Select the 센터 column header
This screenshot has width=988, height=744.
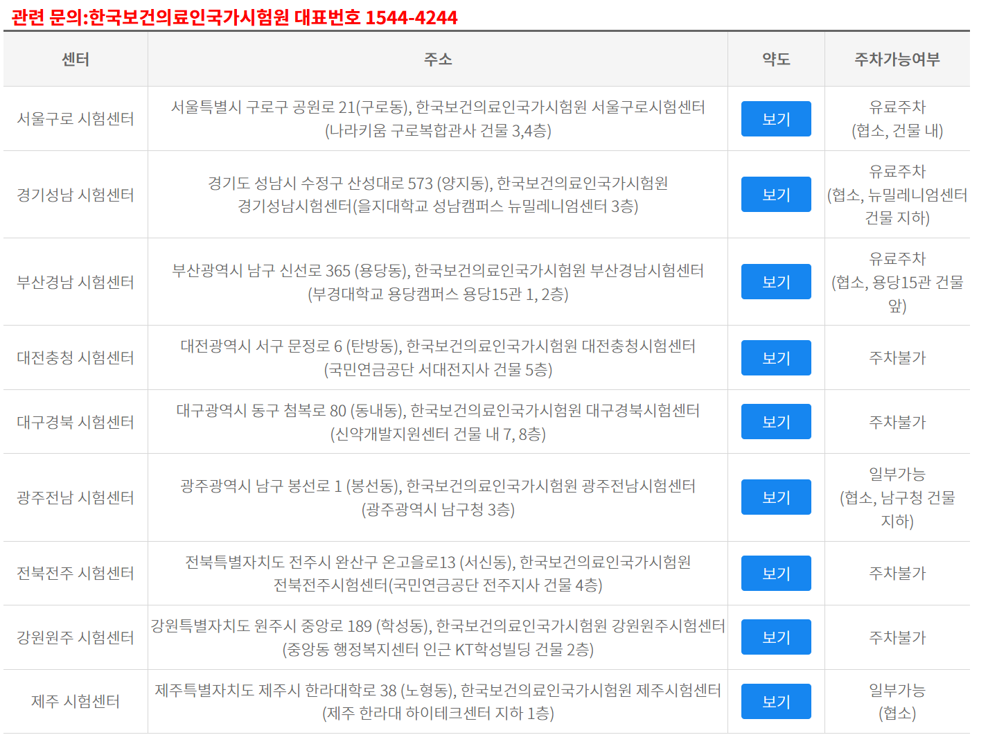[75, 60]
